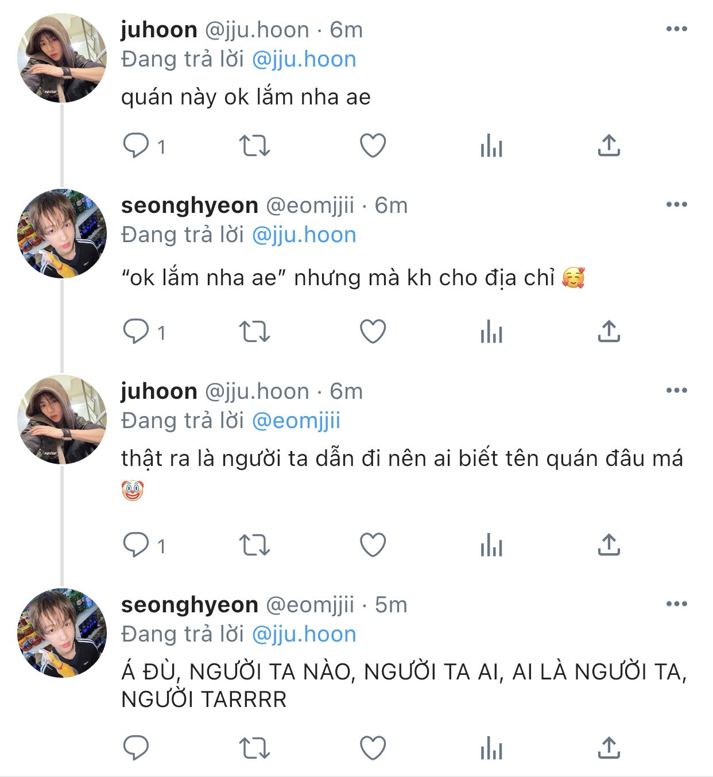Open more options on juhoon's clown-emoji reply
The image size is (713, 777).
click(x=676, y=391)
